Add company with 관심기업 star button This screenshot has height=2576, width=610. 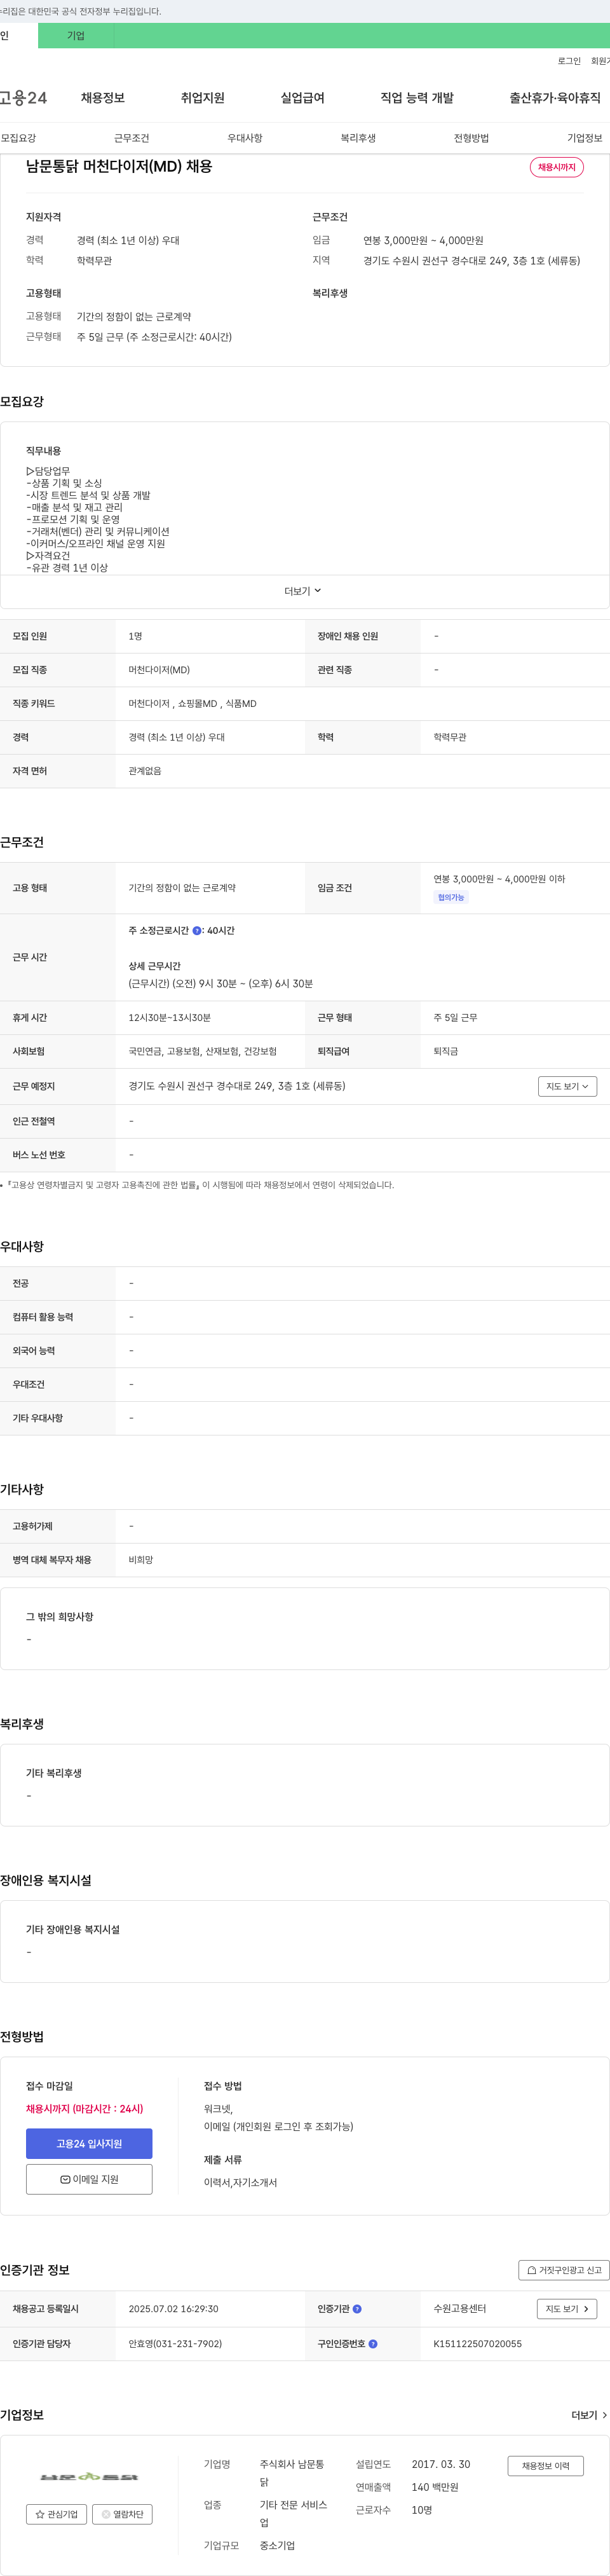pyautogui.click(x=56, y=2514)
